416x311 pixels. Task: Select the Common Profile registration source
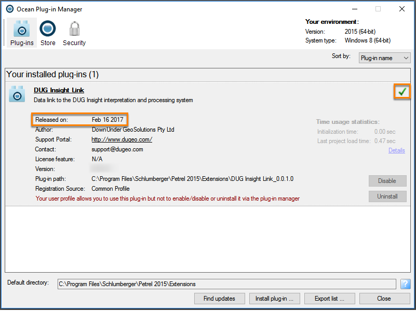[111, 189]
